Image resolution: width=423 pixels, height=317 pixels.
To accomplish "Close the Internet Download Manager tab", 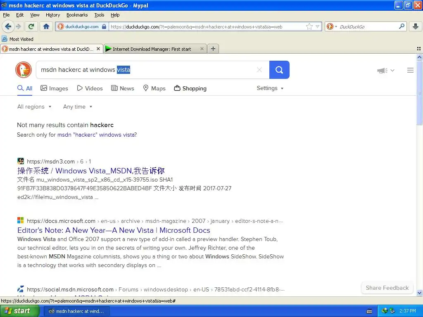I will tap(202, 49).
